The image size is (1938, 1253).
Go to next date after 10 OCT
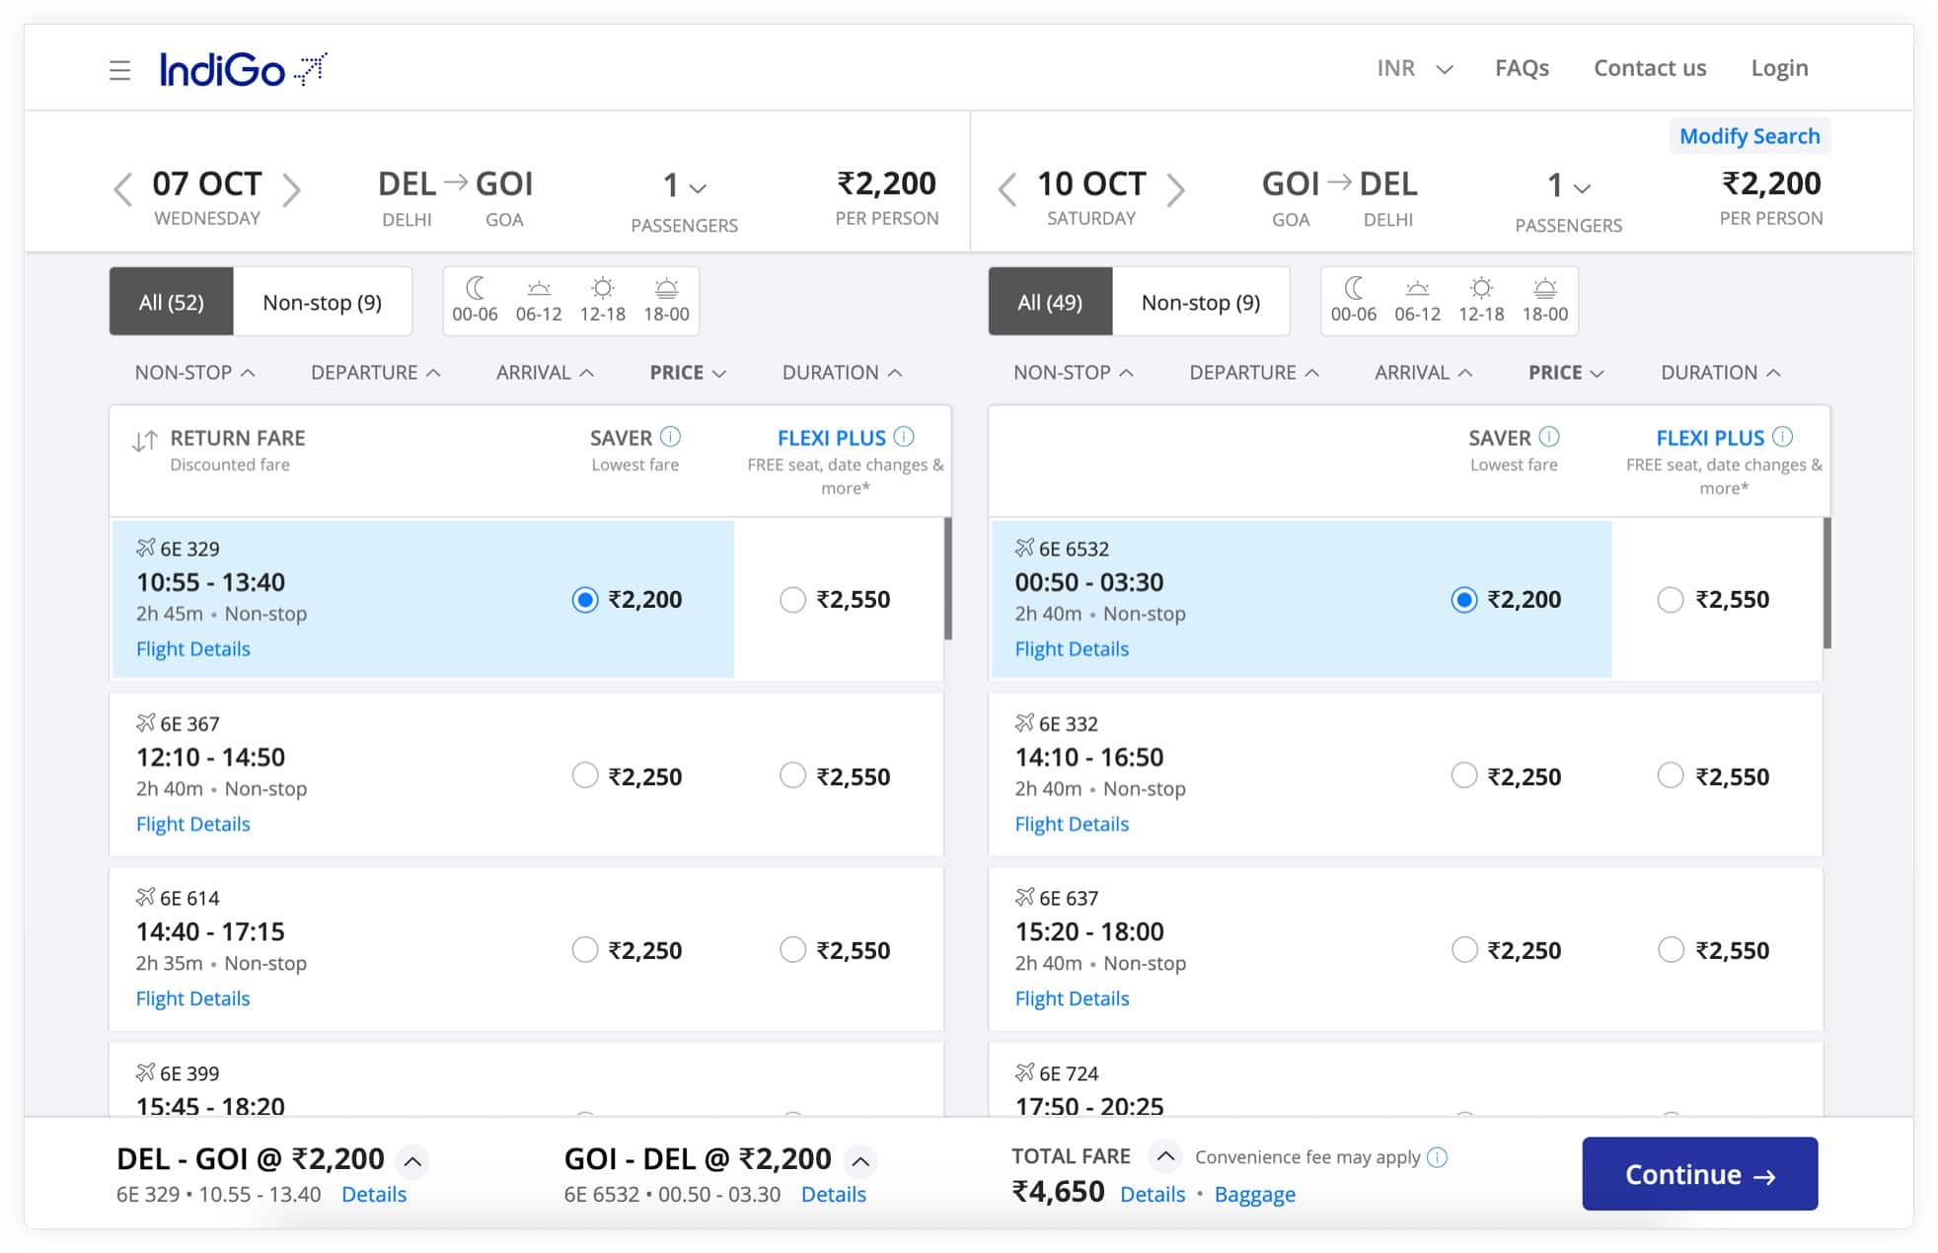(1175, 188)
